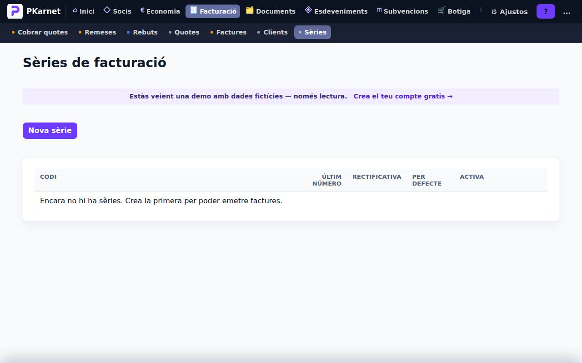
Task: Click the RECTIFICATIVA column header
Action: (377, 177)
